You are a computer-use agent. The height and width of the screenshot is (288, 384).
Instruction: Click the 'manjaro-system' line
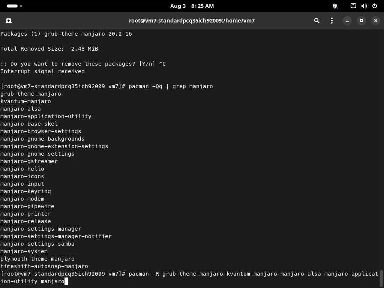[x=24, y=251]
